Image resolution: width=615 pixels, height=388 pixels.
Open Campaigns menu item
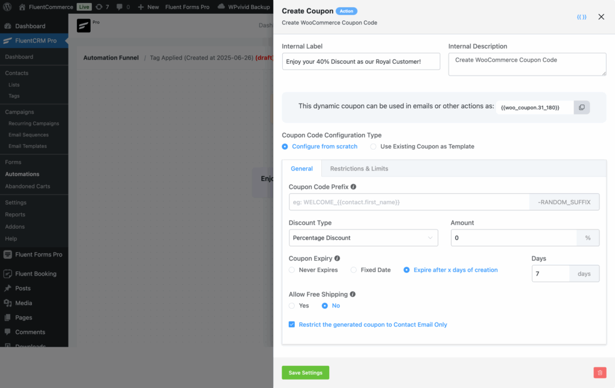point(19,112)
